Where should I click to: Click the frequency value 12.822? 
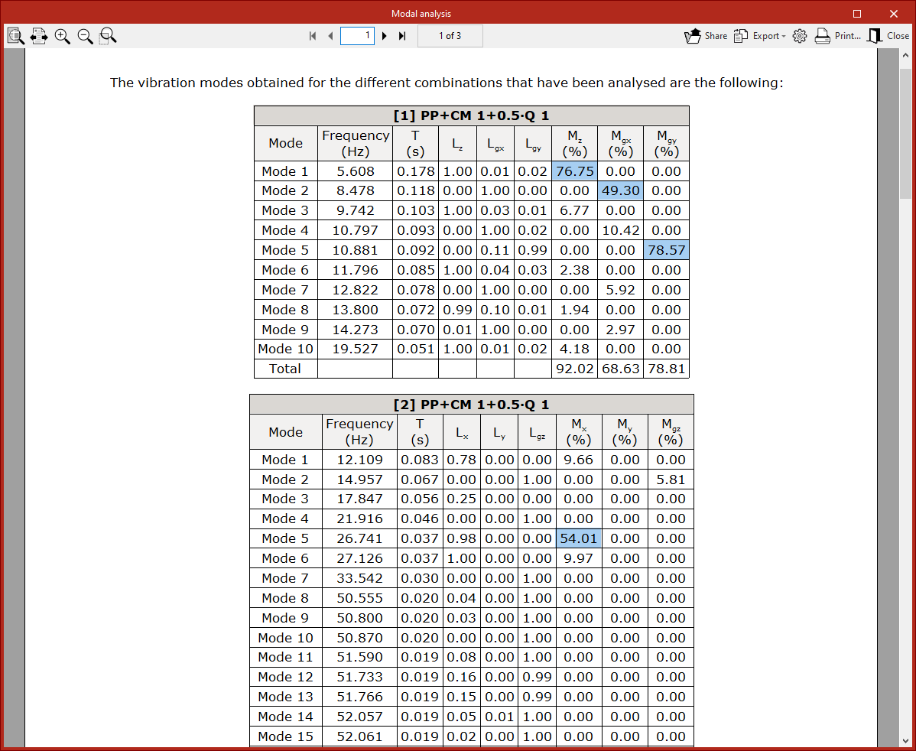pyautogui.click(x=356, y=290)
